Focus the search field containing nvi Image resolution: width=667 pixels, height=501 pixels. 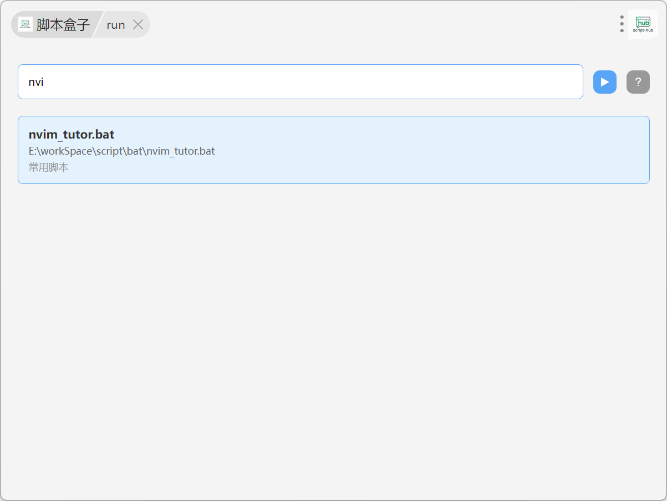click(x=299, y=82)
